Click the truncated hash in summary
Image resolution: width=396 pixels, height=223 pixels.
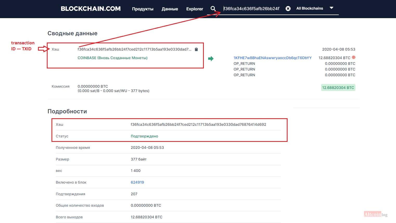coord(134,49)
